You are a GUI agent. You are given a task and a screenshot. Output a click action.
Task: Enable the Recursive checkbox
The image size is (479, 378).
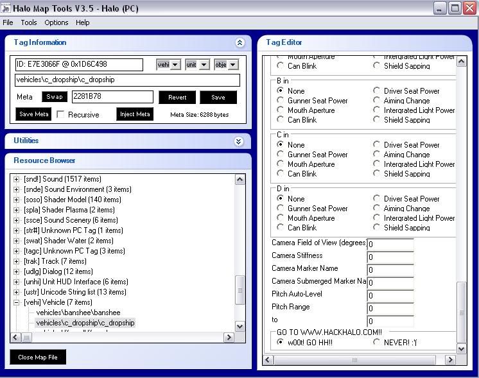pos(60,114)
